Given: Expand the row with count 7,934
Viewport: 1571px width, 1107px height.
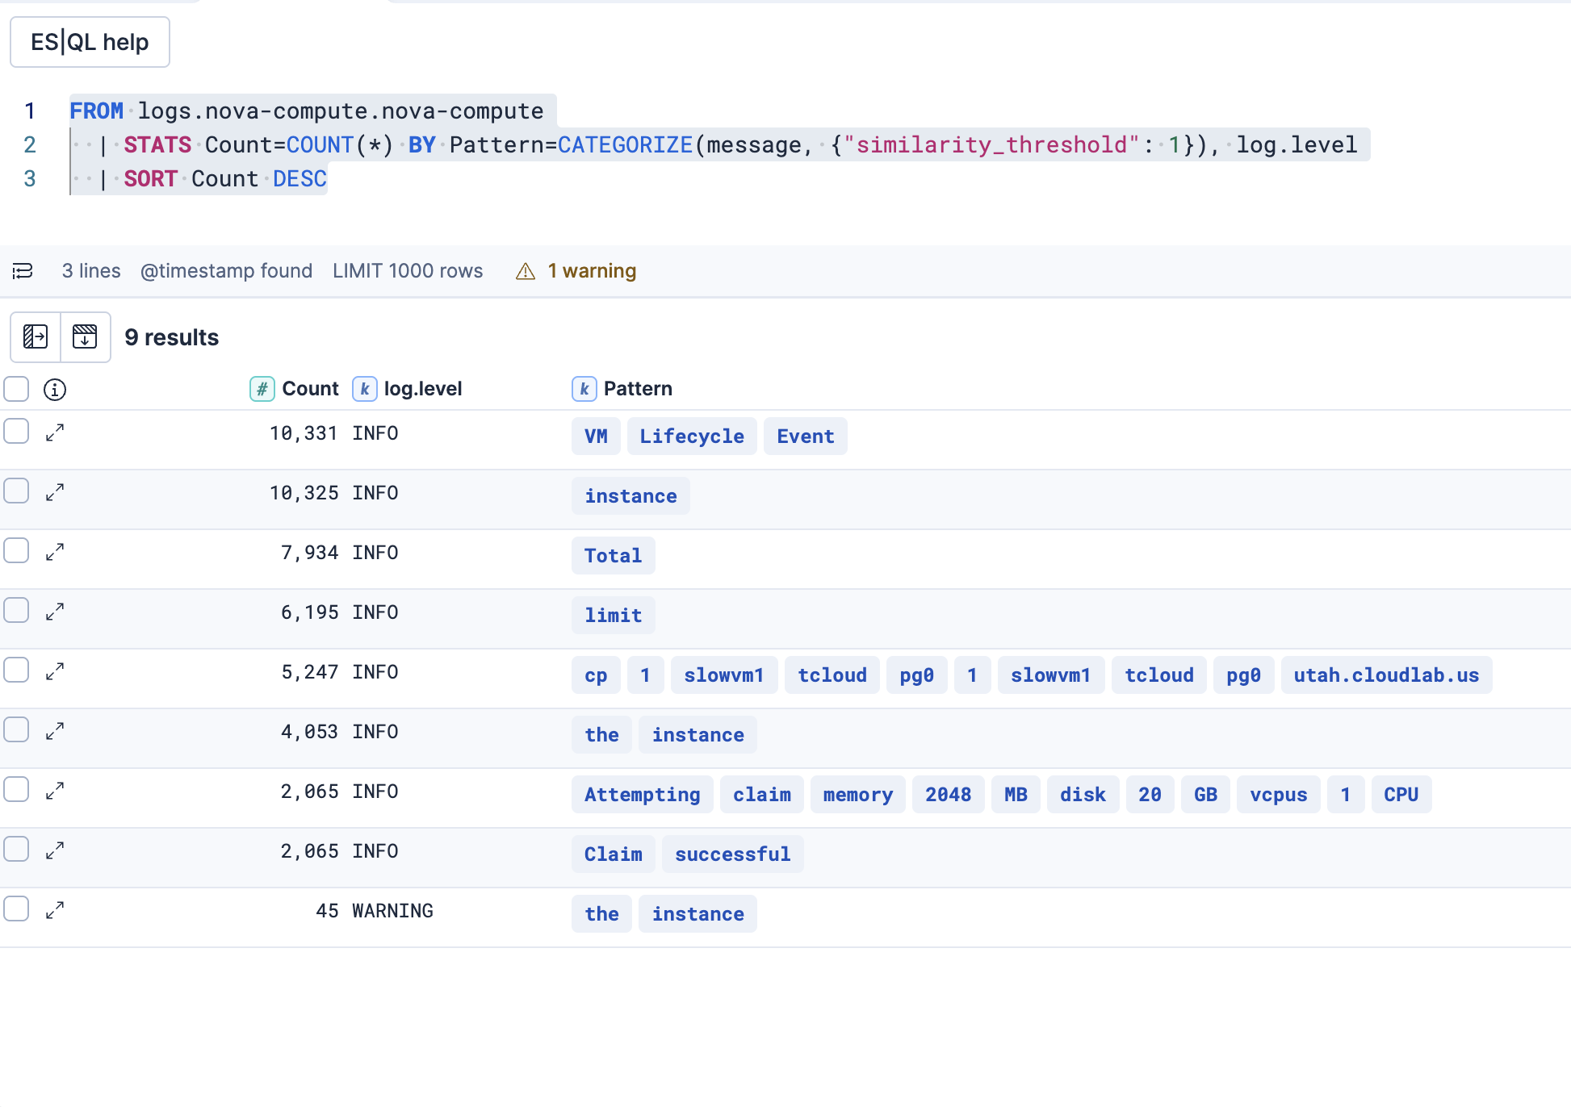Looking at the screenshot, I should (55, 552).
